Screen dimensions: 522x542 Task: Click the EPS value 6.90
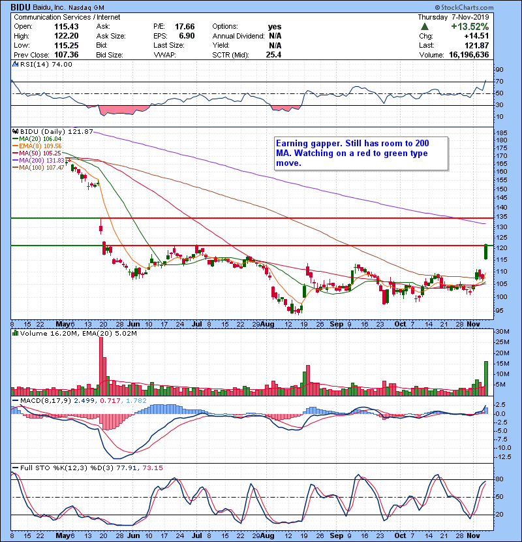[x=187, y=36]
